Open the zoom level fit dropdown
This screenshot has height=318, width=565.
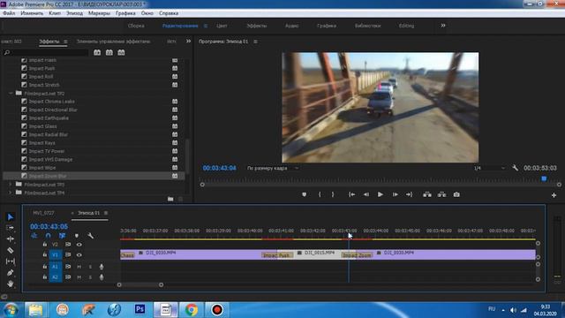click(273, 168)
